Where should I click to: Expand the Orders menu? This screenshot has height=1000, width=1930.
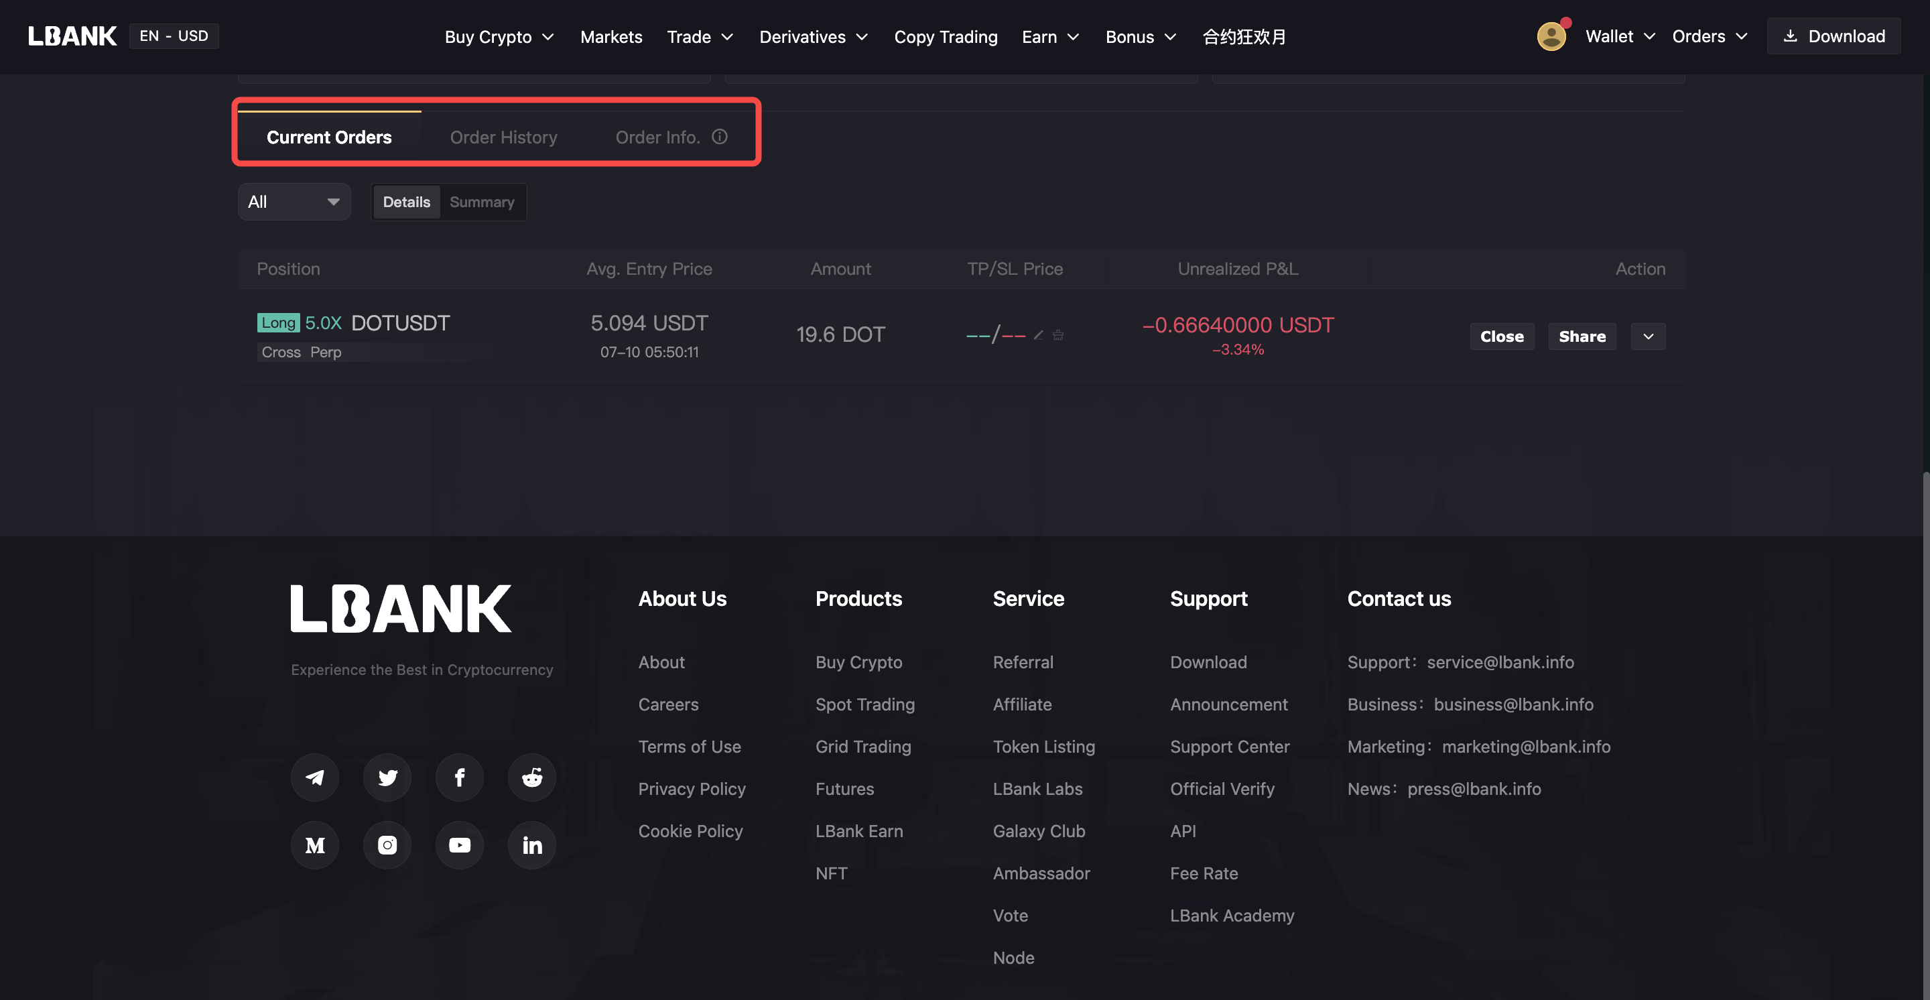tap(1710, 36)
